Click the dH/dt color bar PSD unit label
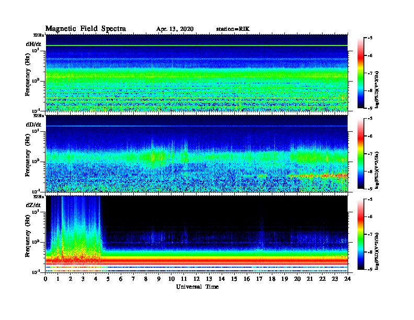This screenshot has width=414, height=320. (377, 90)
